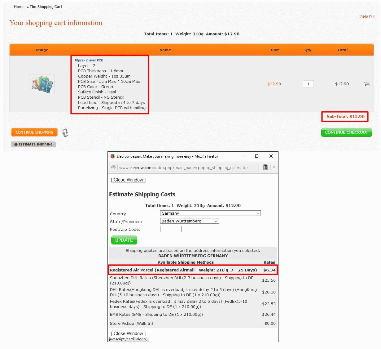Click the quantity input field in cart
This screenshot has height=349, width=381.
(308, 84)
